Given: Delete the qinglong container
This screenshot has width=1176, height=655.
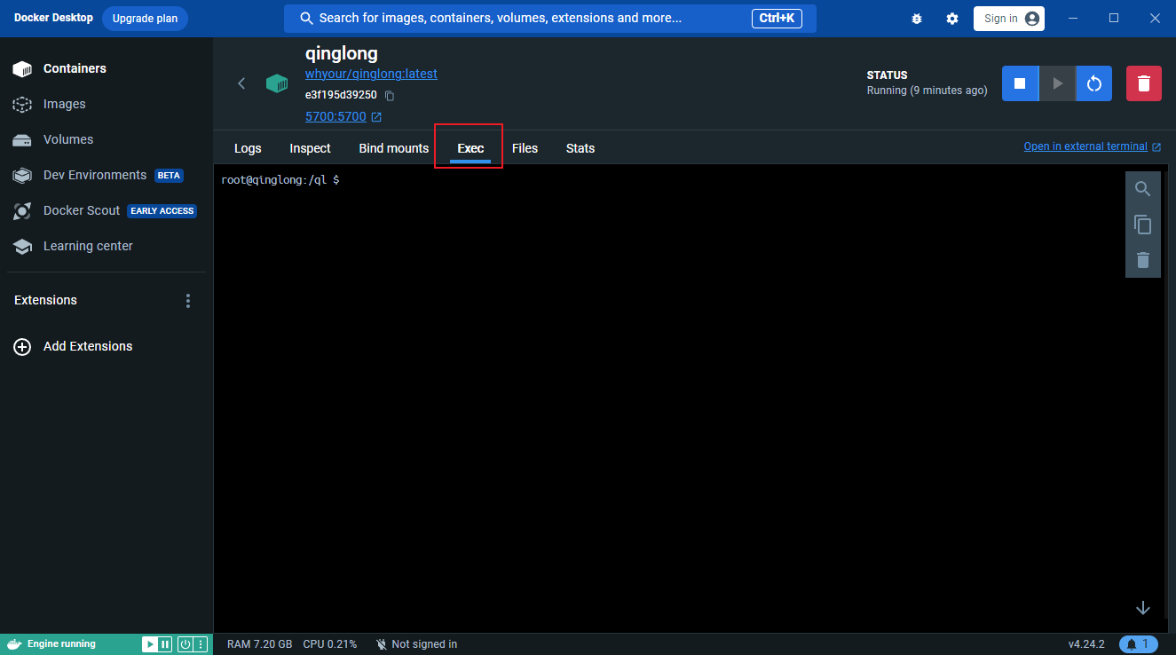Looking at the screenshot, I should (x=1143, y=83).
